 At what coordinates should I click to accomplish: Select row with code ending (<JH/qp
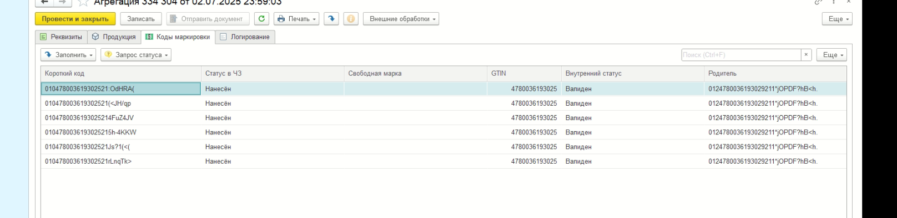click(x=444, y=103)
